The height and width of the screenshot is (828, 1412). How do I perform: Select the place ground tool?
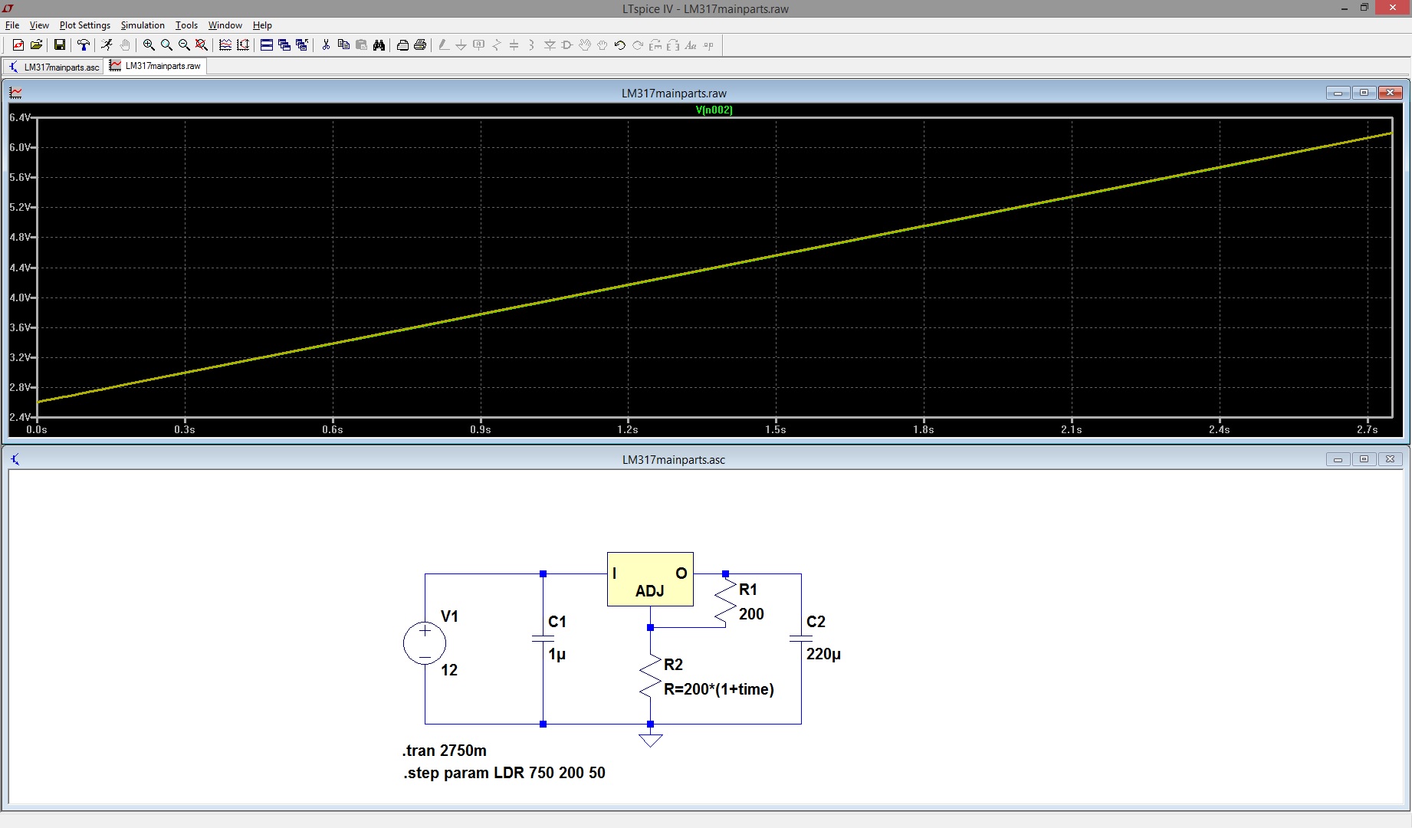pos(461,45)
